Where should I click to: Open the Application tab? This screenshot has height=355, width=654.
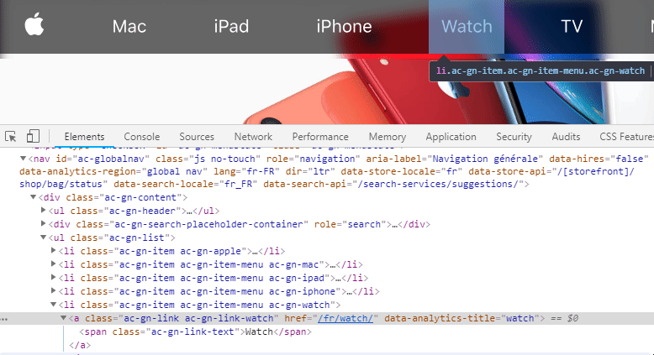[451, 137]
